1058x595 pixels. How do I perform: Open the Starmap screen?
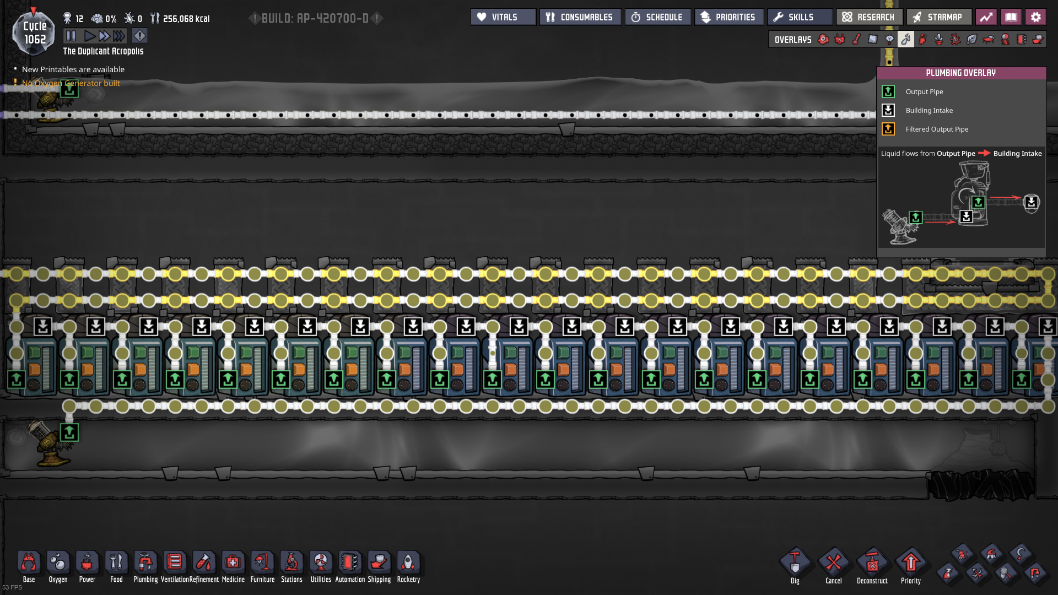tap(938, 17)
